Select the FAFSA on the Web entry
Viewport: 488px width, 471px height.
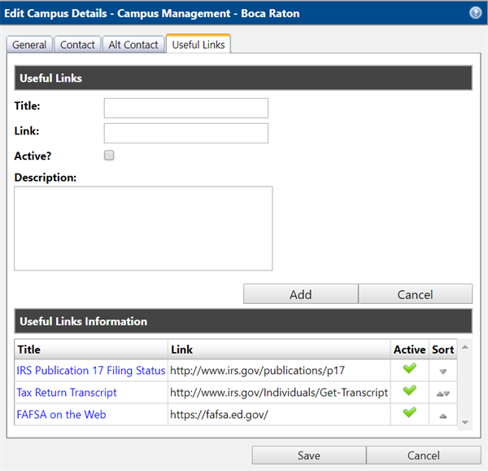61,414
